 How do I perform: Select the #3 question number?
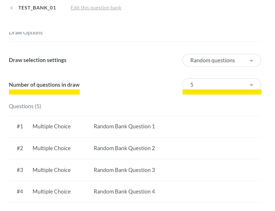coord(20,170)
